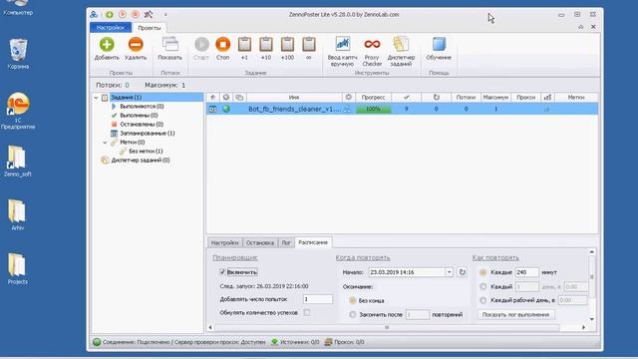Open the Показать threads icon
The image size is (638, 359).
pyautogui.click(x=170, y=44)
